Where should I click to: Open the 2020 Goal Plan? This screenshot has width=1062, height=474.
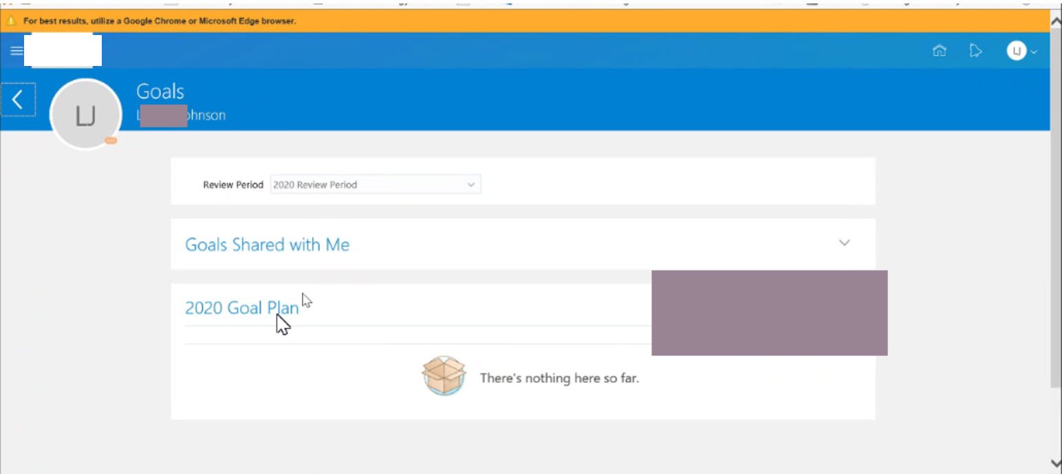coord(241,308)
